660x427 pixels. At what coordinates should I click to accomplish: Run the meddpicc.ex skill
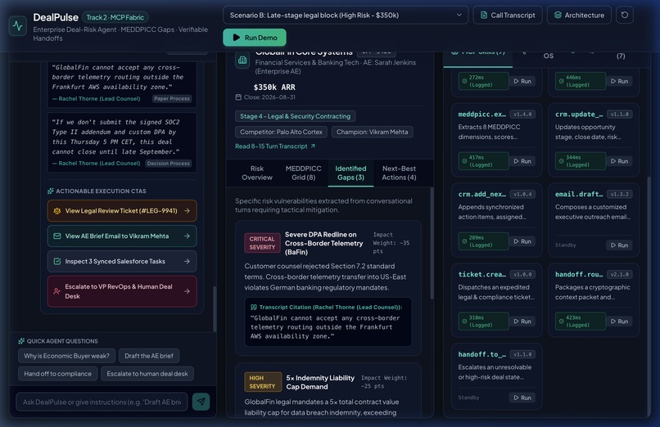pos(522,161)
